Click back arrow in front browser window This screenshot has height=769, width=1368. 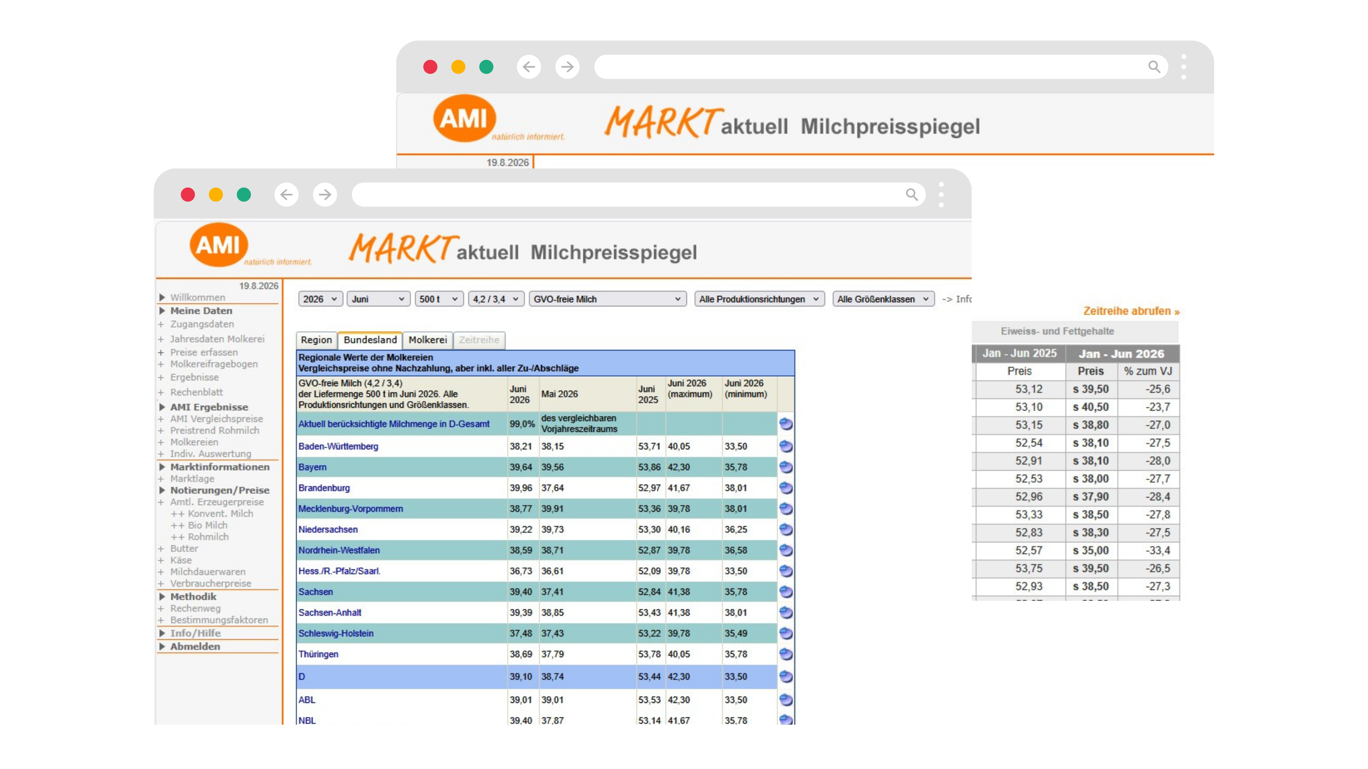click(286, 195)
